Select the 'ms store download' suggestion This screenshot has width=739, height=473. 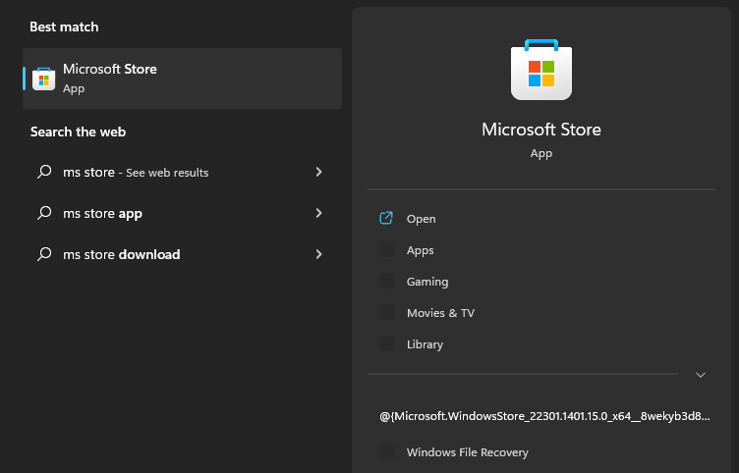pyautogui.click(x=183, y=254)
